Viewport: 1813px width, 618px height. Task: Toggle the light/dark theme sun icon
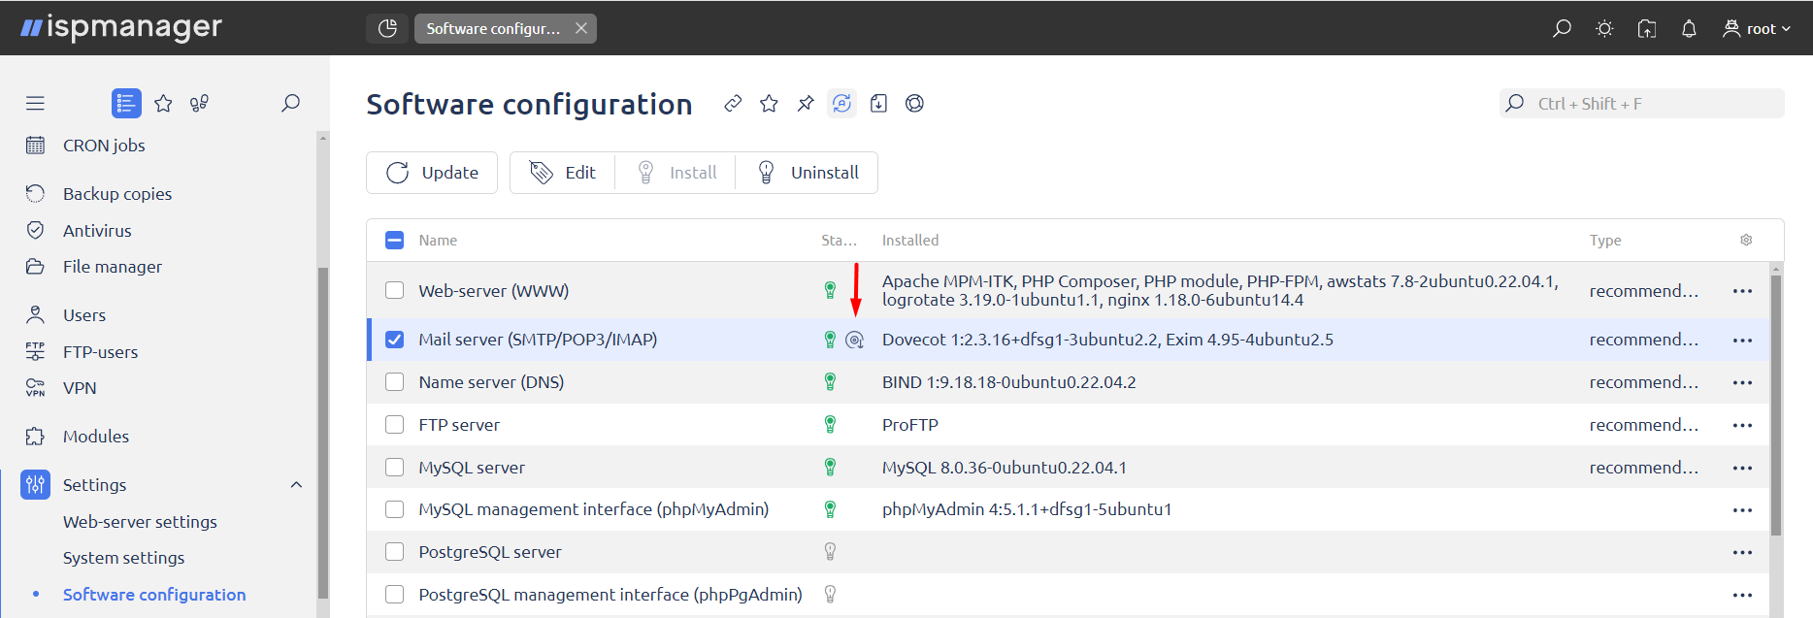[x=1604, y=28]
